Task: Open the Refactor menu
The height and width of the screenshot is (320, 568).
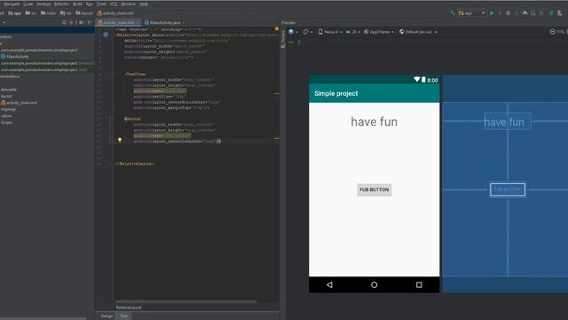Action: 61,4
